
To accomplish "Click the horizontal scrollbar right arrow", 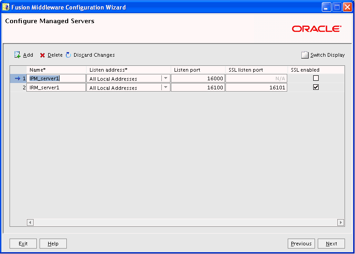I will [x=340, y=222].
